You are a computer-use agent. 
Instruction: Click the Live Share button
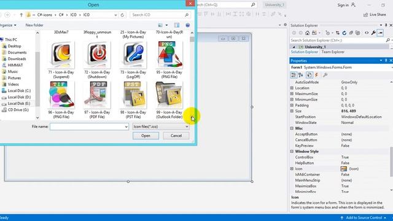point(375,15)
